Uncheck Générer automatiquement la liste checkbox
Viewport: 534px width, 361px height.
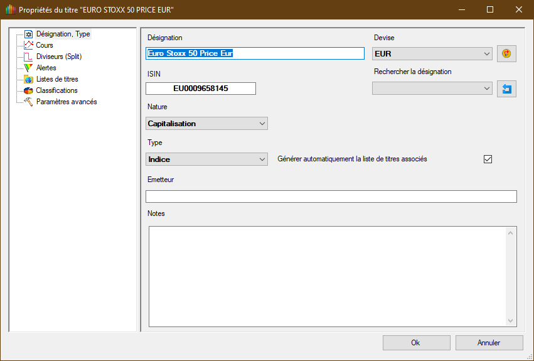[x=488, y=159]
